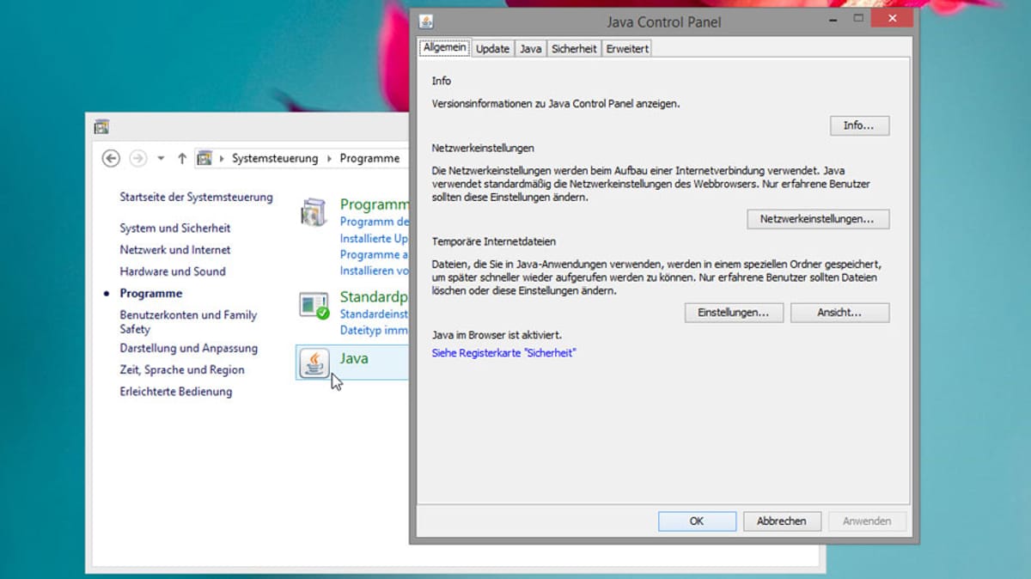Open Netzwerkeinstellungen settings

click(x=817, y=219)
